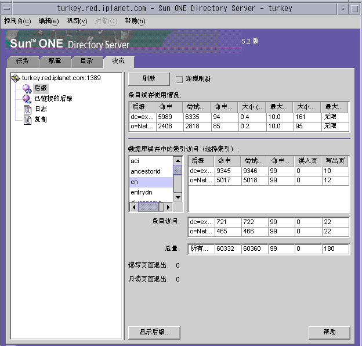Image resolution: width=362 pixels, height=346 pixels.
Task: Click the 刷新 button
Action: (149, 79)
